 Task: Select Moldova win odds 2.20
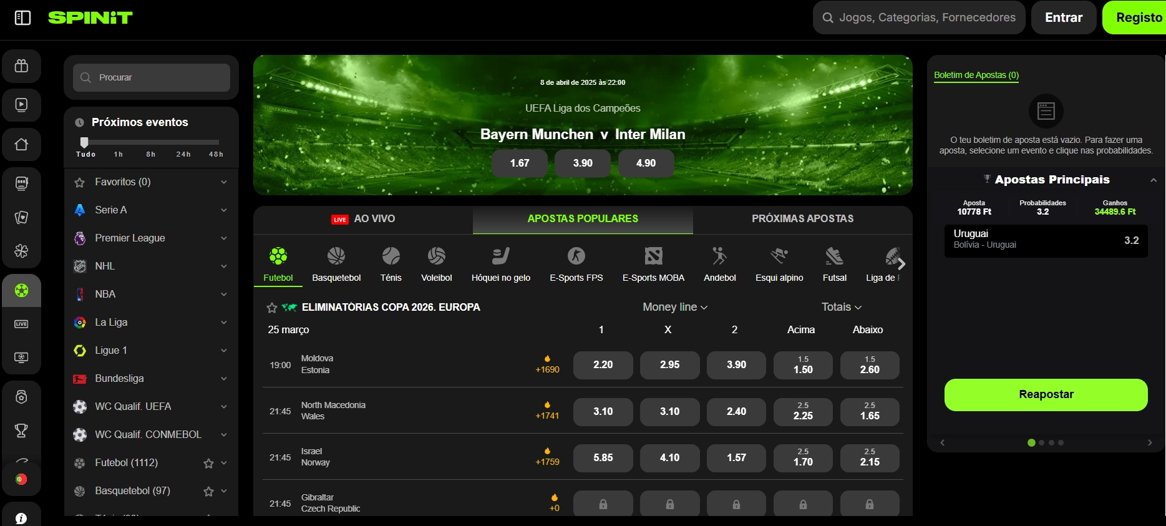[603, 365]
